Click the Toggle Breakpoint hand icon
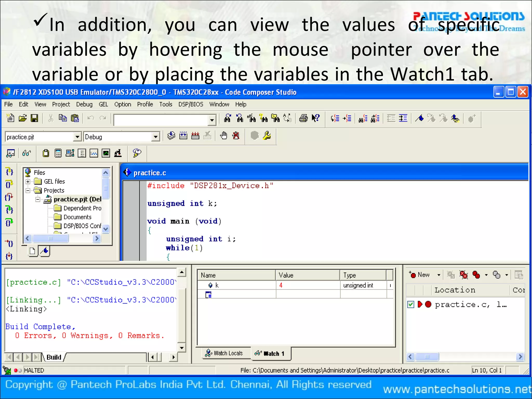The width and height of the screenshot is (532, 399). pyautogui.click(x=223, y=136)
